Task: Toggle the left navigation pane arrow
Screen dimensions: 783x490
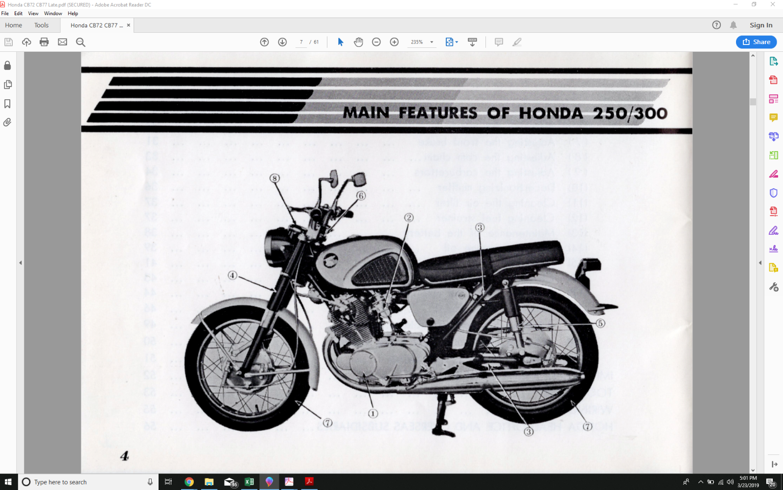Action: pyautogui.click(x=21, y=263)
